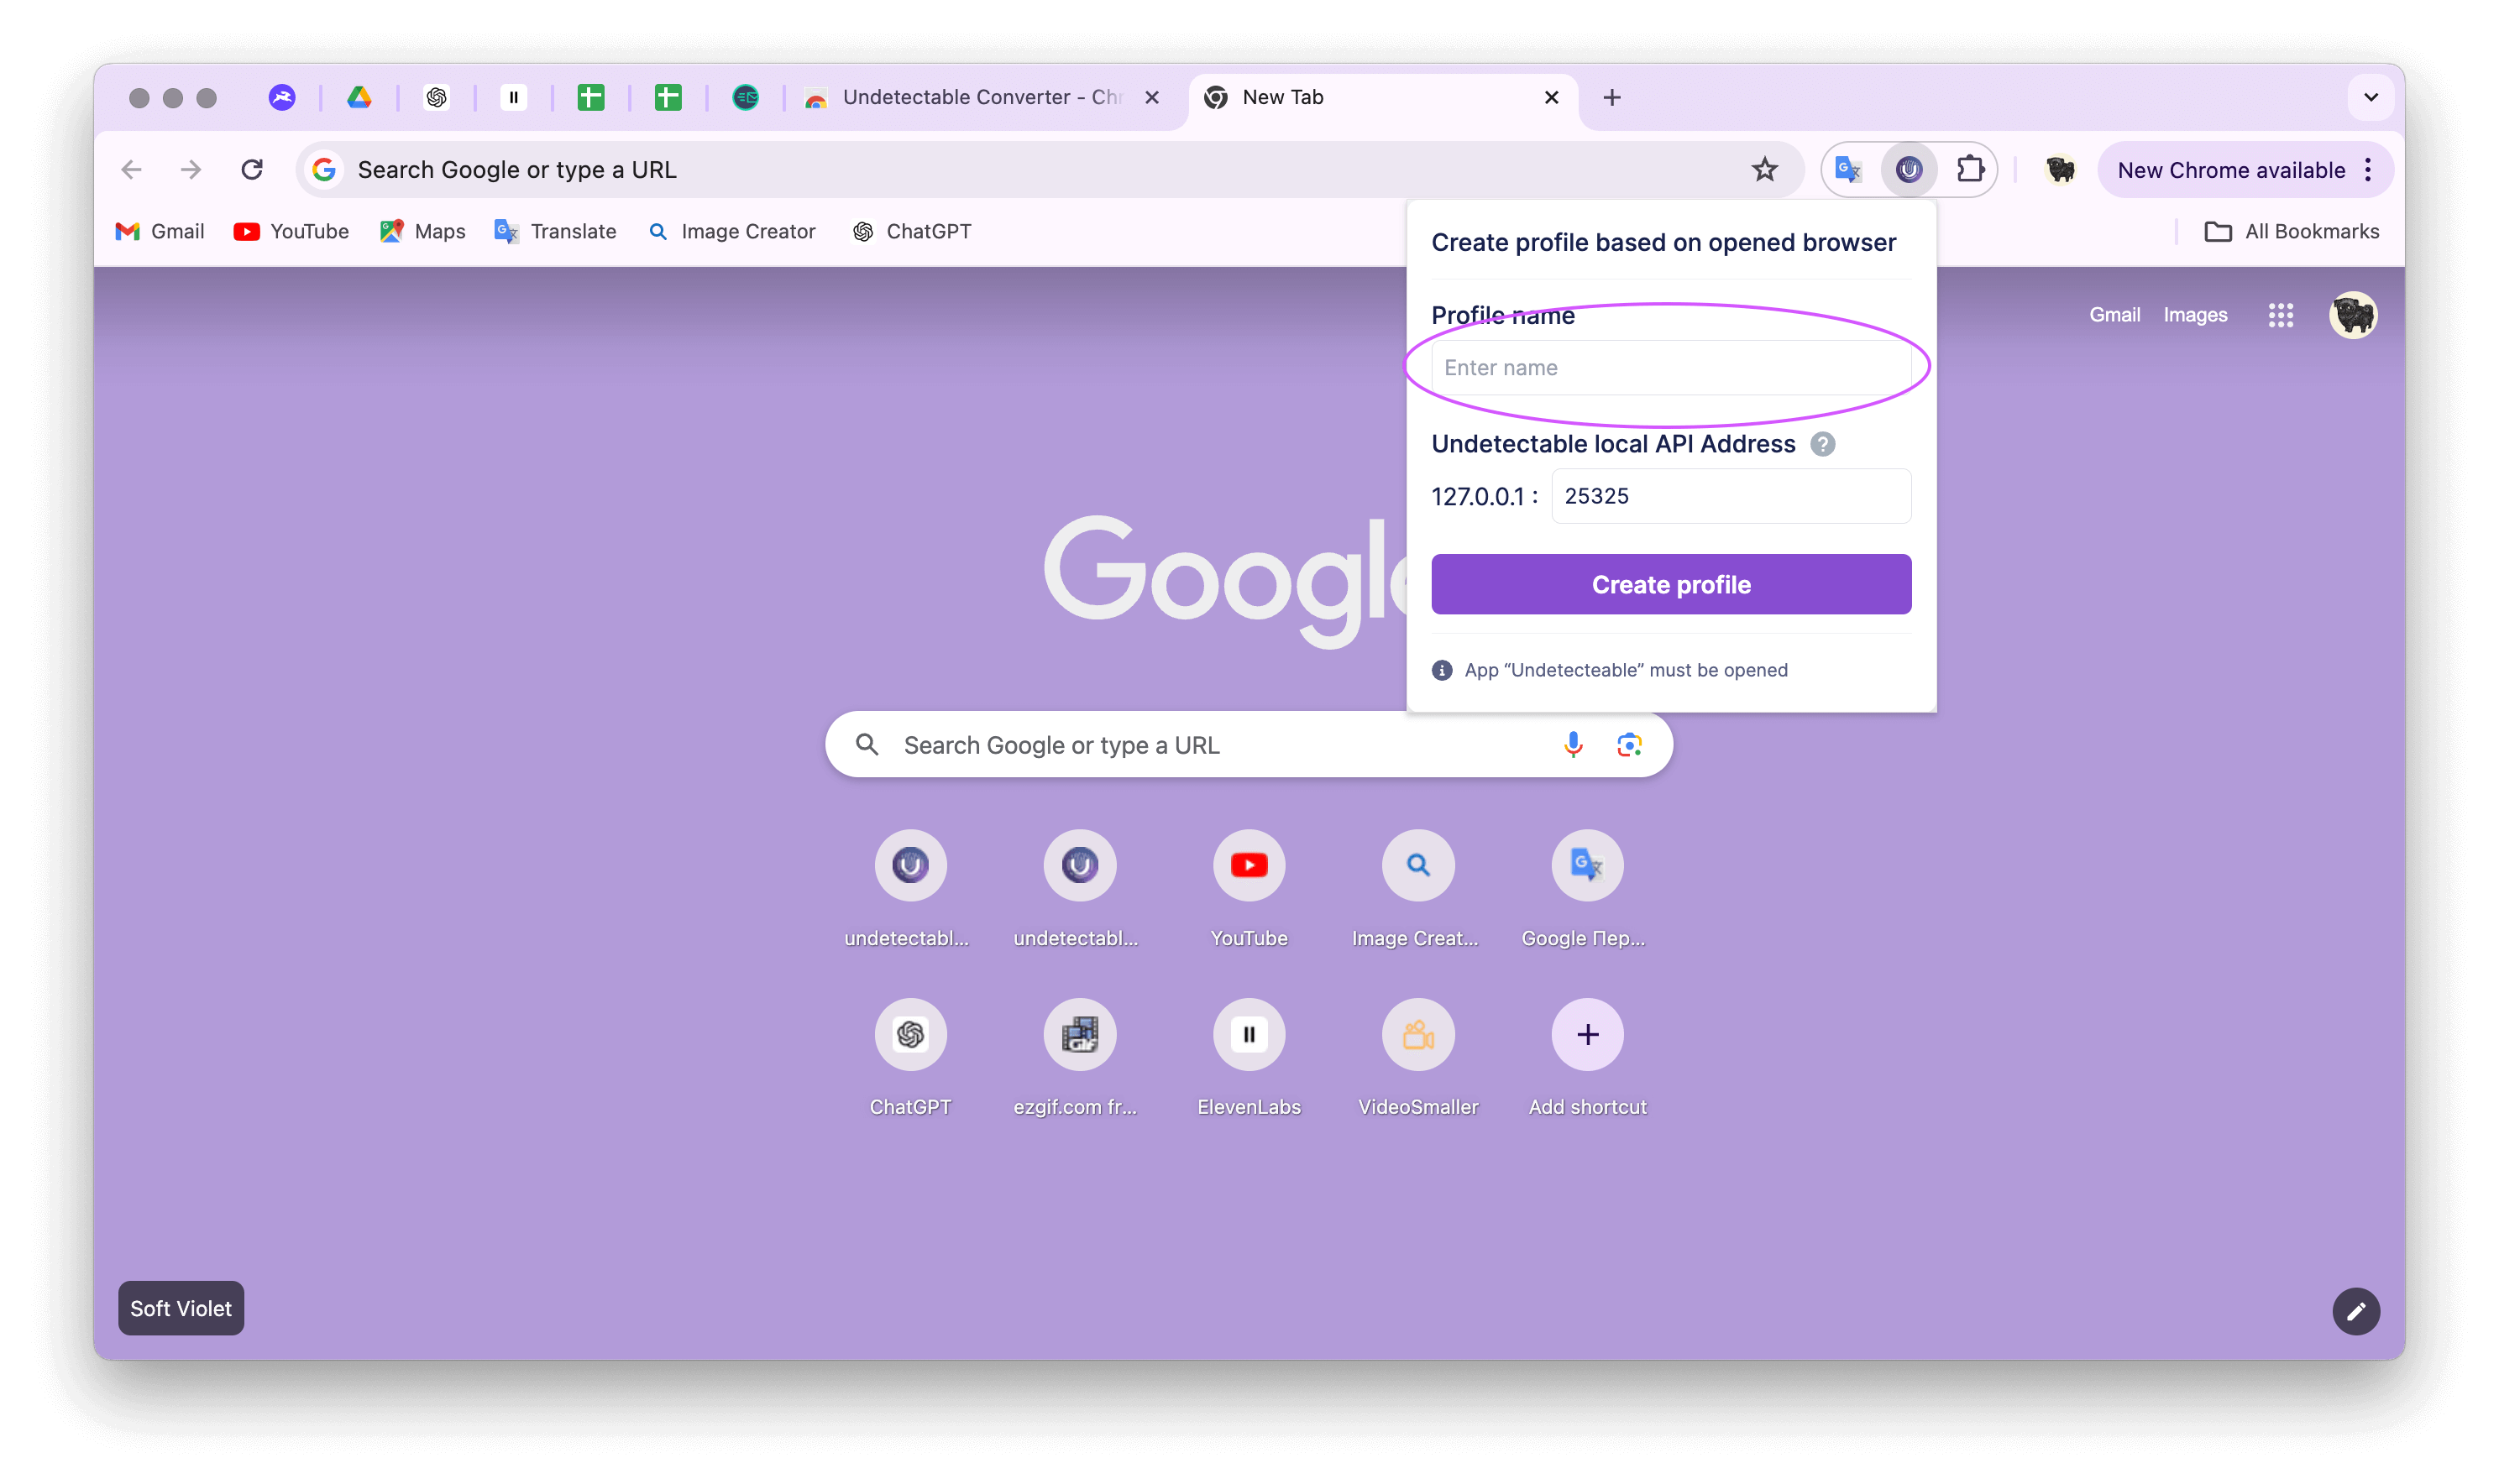
Task: Search by image with Google Lens icon
Action: pyautogui.click(x=1629, y=745)
